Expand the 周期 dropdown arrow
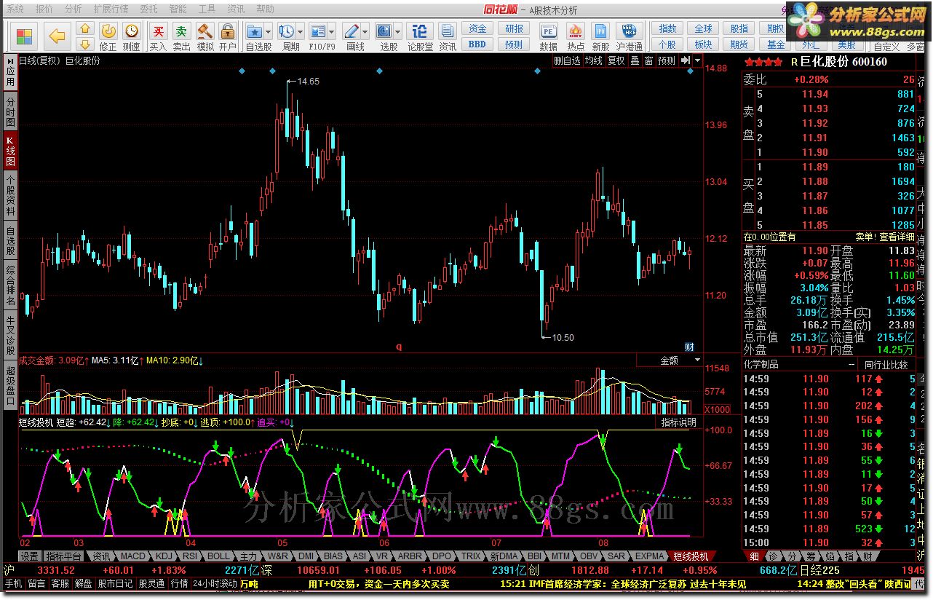 (300, 32)
